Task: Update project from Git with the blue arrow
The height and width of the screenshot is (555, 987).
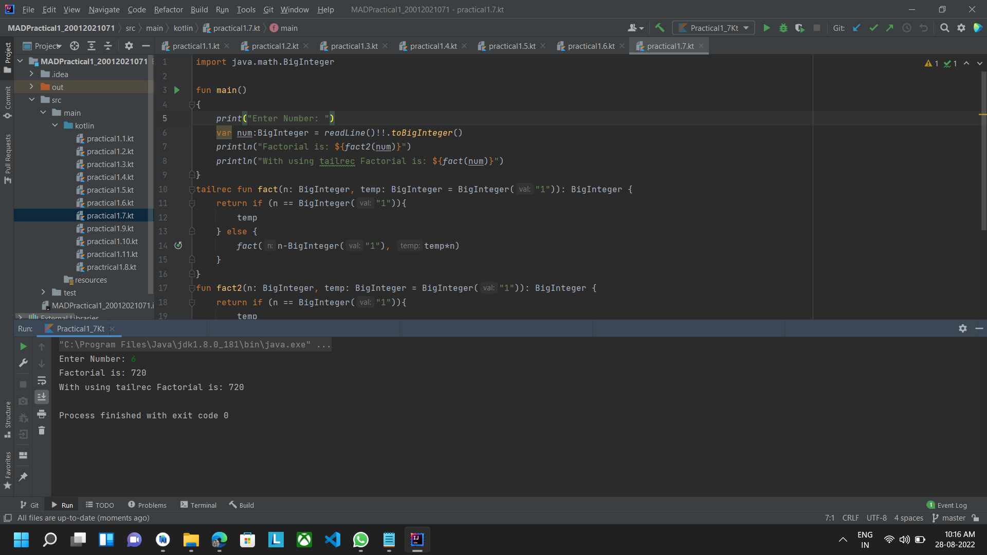Action: [856, 28]
